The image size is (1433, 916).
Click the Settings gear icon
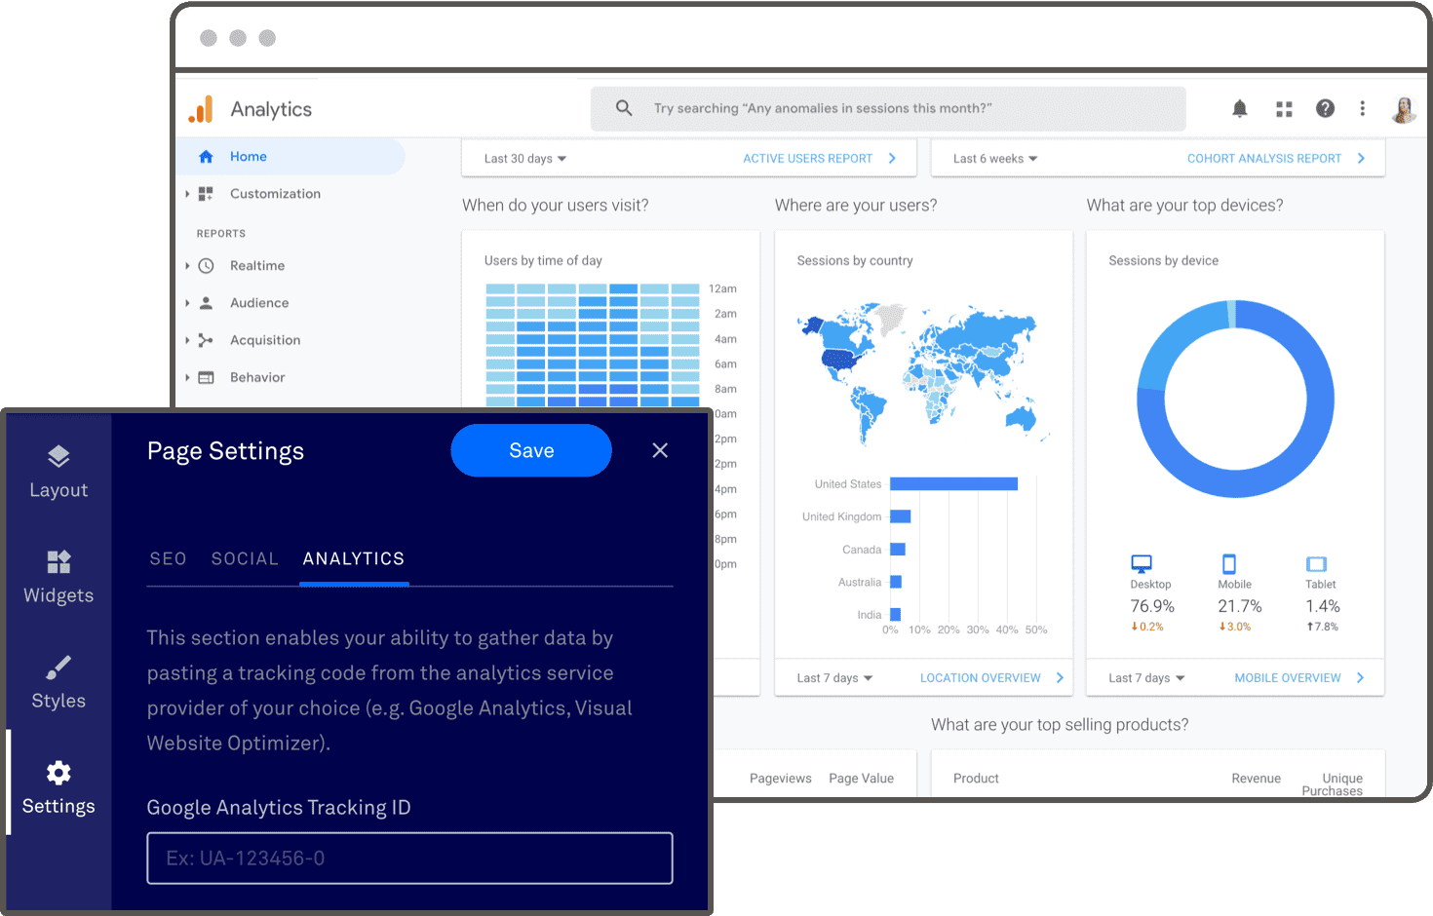click(x=58, y=773)
